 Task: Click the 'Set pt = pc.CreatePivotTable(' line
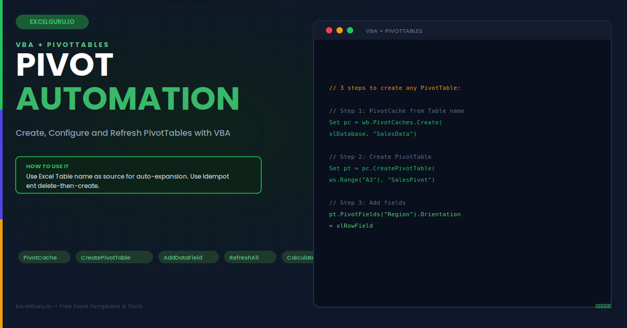tap(382, 168)
